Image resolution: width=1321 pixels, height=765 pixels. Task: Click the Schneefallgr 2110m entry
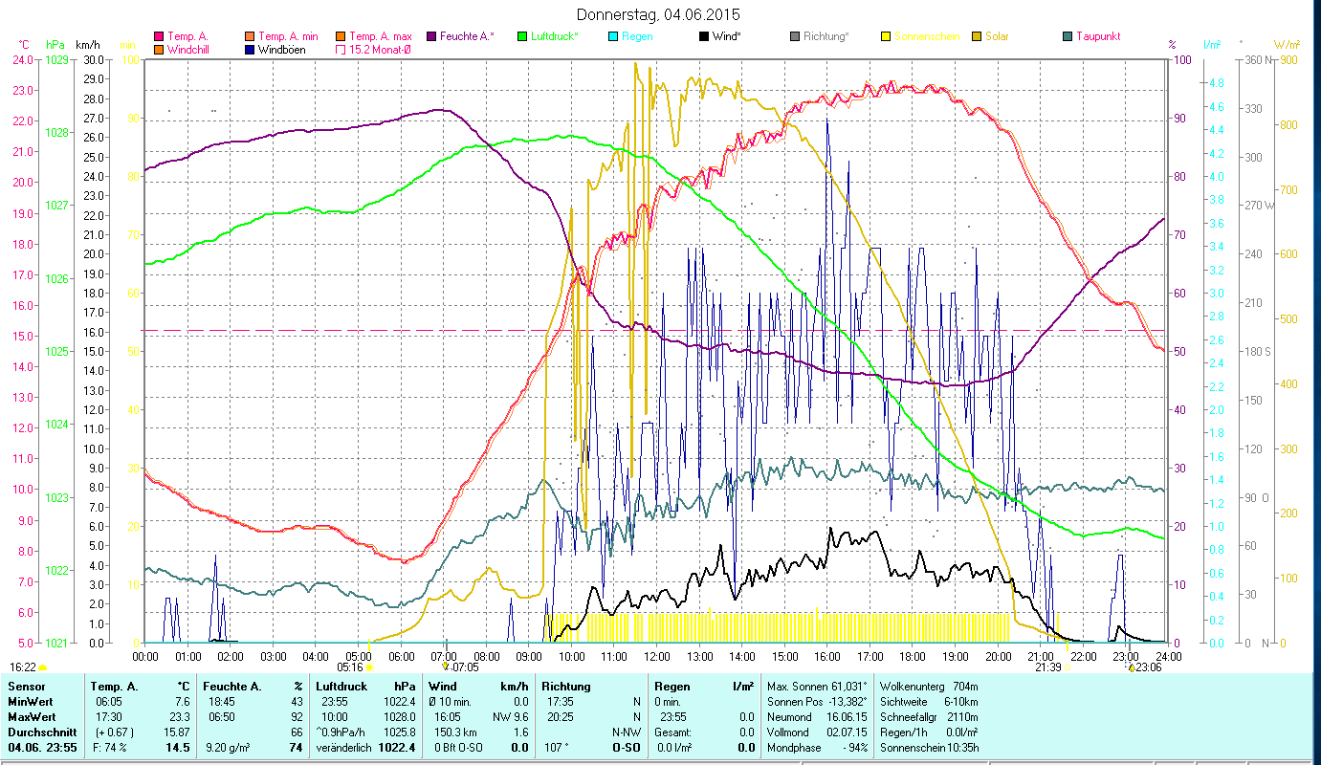click(927, 716)
